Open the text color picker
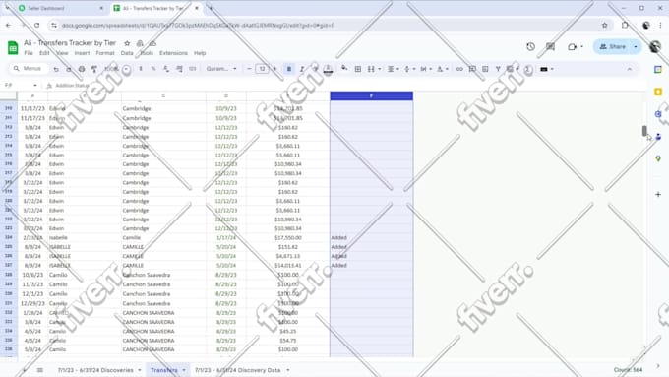Image resolution: width=669 pixels, height=377 pixels. [x=328, y=69]
